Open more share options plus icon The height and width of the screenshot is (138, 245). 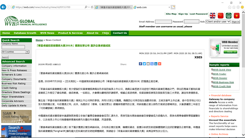[160, 64]
